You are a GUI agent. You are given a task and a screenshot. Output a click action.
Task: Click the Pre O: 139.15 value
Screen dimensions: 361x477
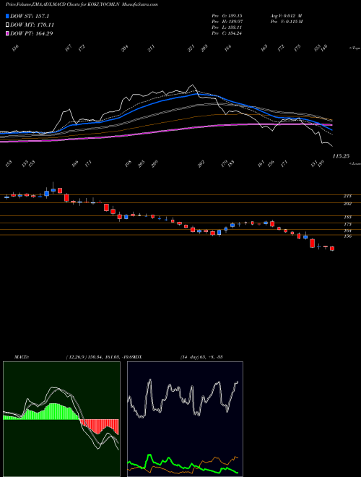click(227, 16)
